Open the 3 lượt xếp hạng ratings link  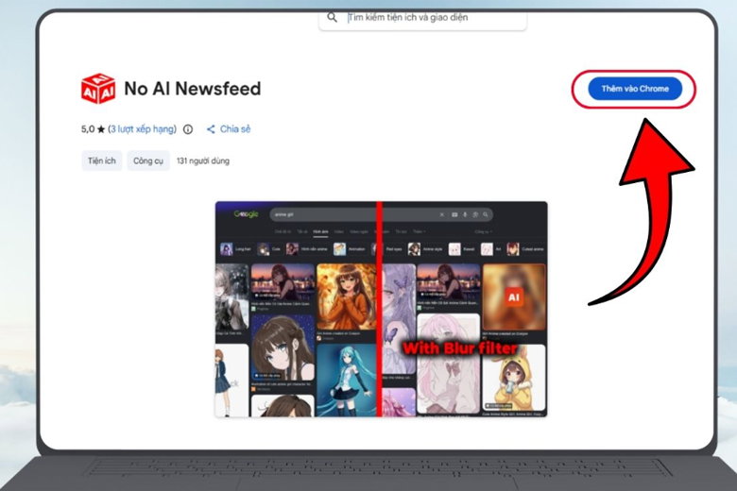pos(143,129)
